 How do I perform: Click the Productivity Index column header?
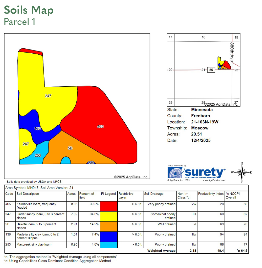pos(211,194)
